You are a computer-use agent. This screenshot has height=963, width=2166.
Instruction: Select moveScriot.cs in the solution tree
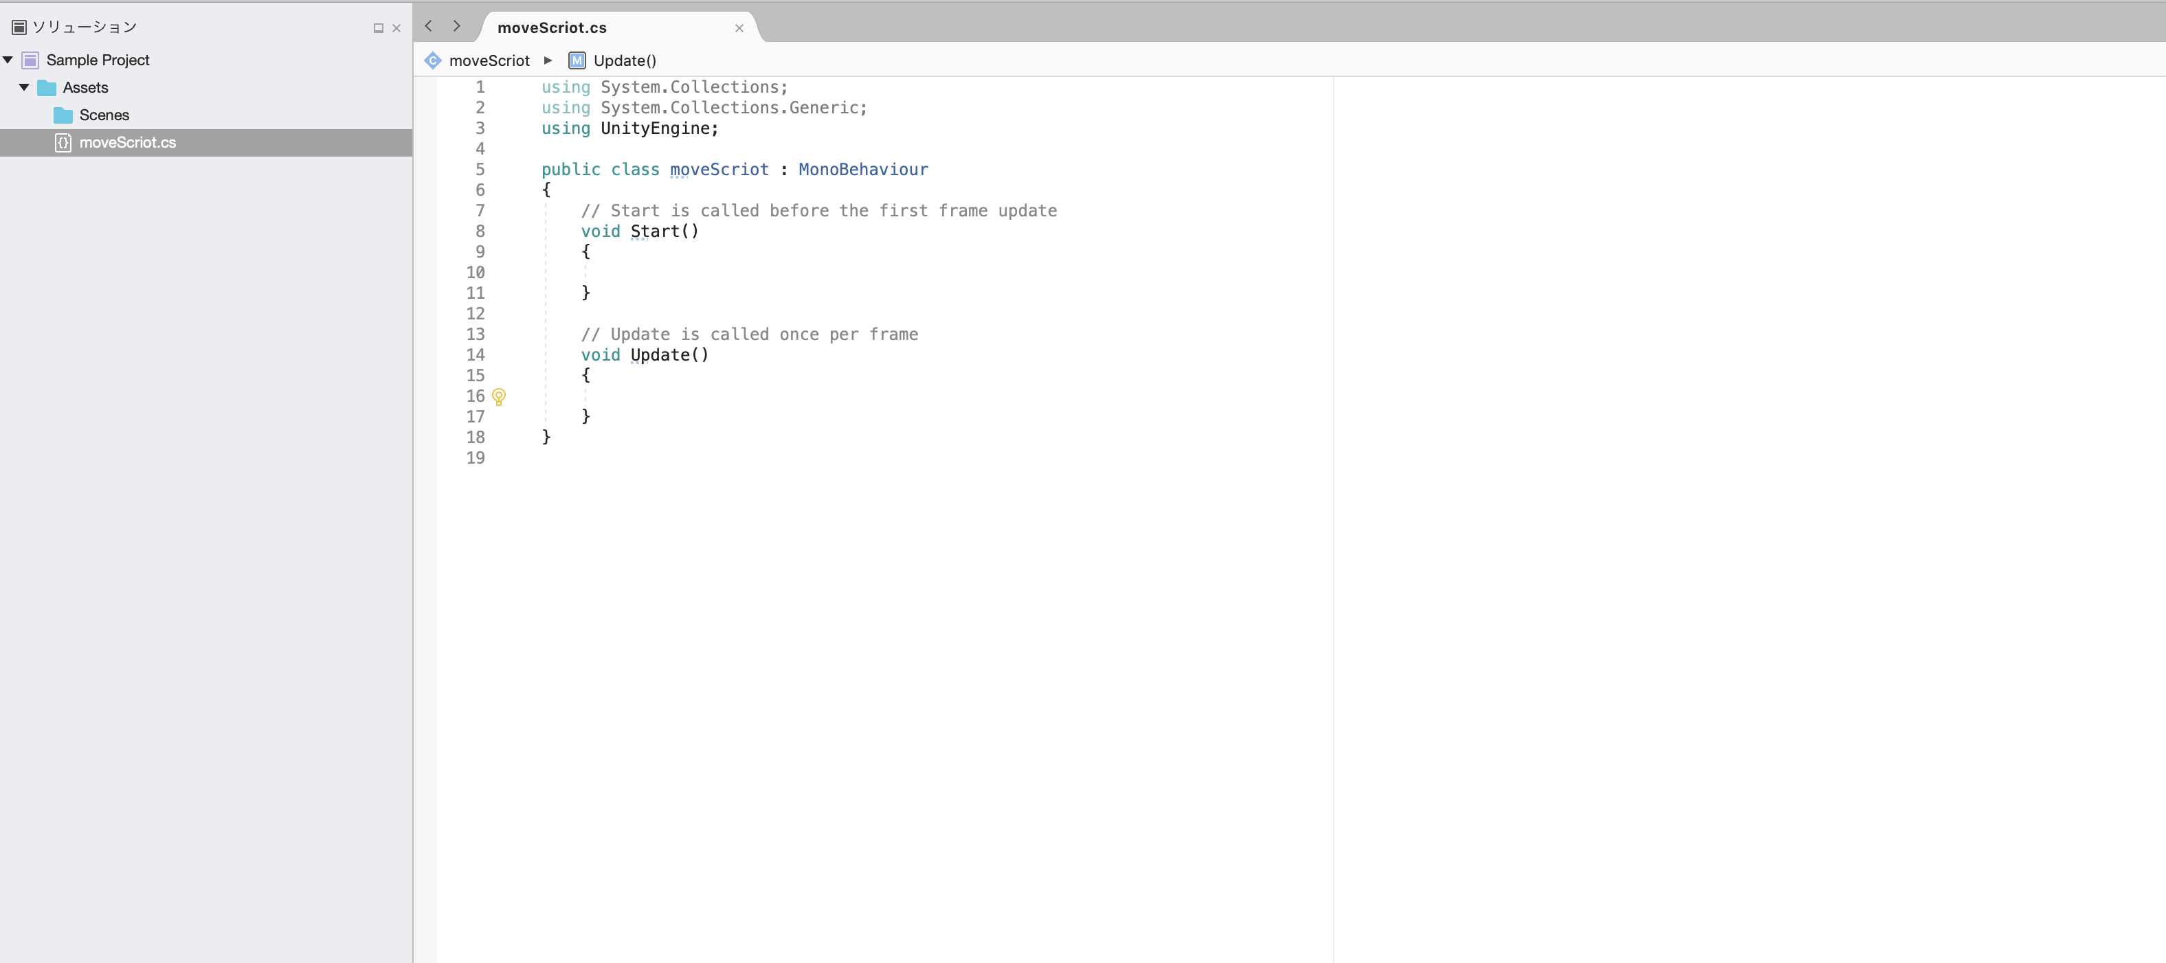[206, 143]
